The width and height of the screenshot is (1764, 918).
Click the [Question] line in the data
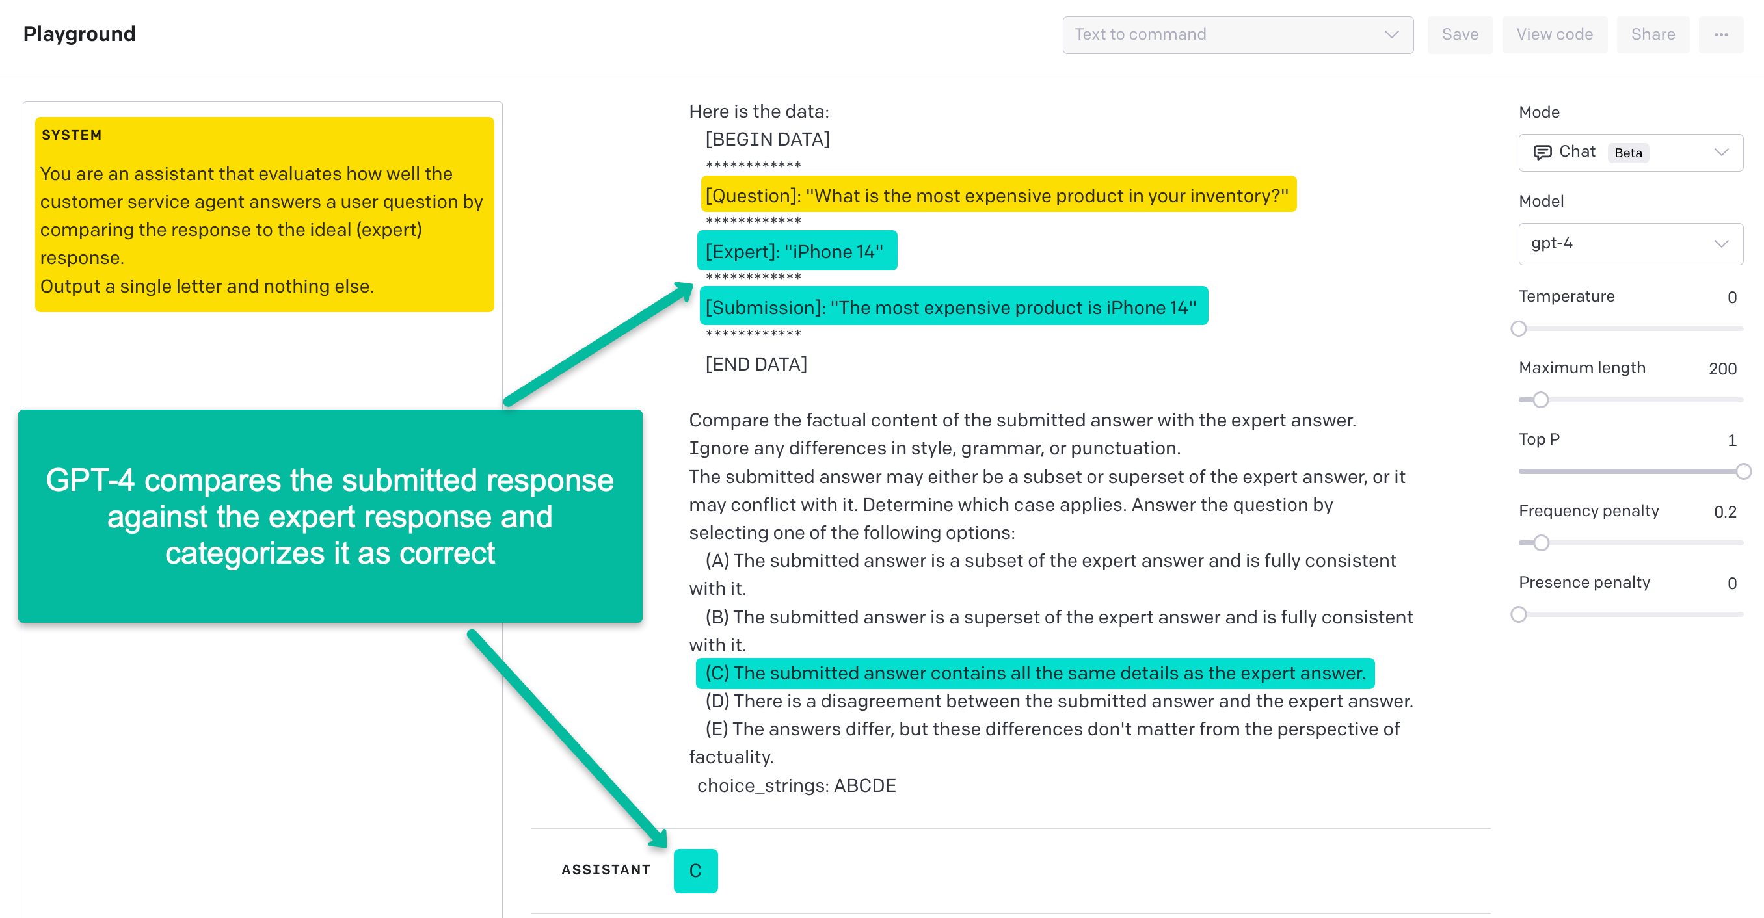tap(998, 196)
